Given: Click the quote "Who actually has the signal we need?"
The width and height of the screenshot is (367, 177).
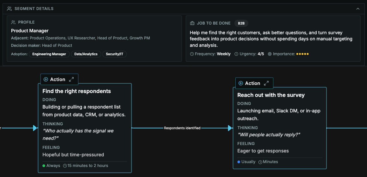Looking at the screenshot, I should click(x=78, y=135).
